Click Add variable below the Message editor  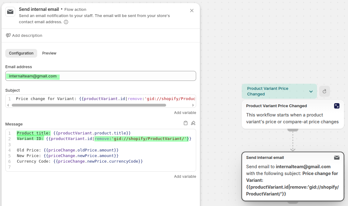[185, 177]
